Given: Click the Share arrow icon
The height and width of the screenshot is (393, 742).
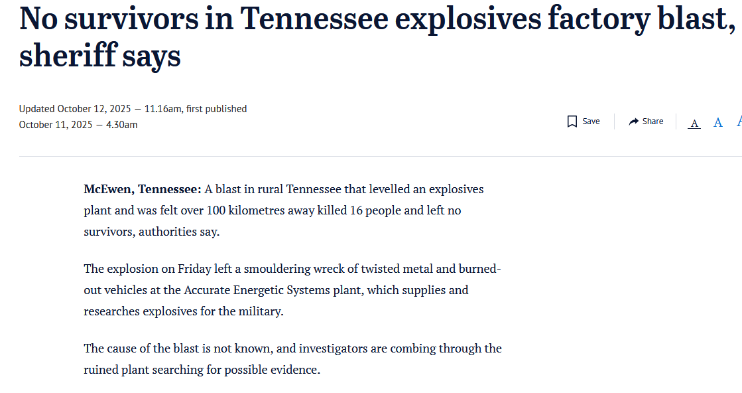Looking at the screenshot, I should (634, 121).
